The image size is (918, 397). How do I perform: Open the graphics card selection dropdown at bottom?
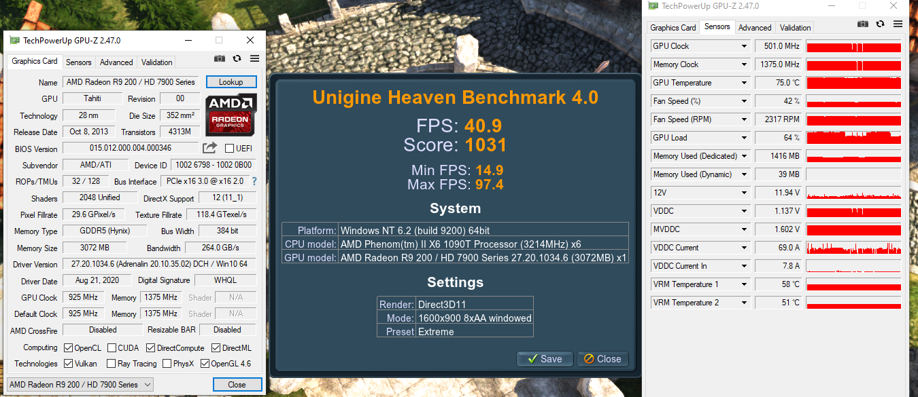click(x=82, y=385)
